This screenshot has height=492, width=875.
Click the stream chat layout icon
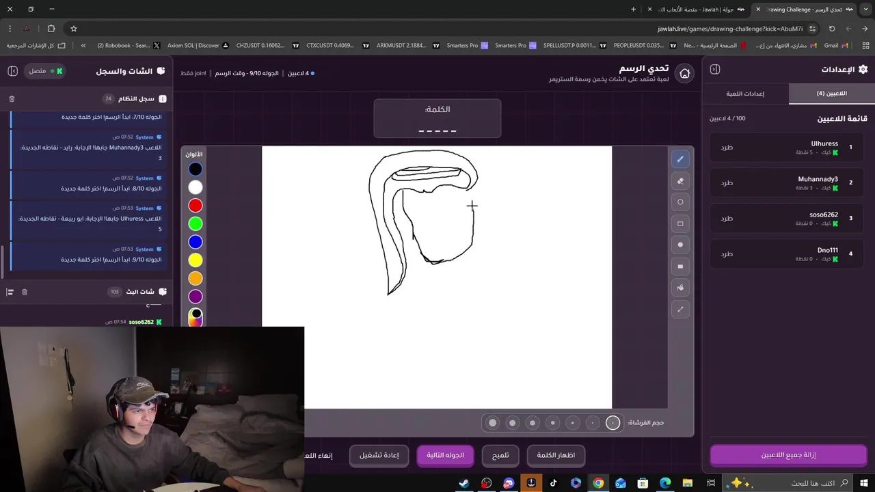point(10,292)
